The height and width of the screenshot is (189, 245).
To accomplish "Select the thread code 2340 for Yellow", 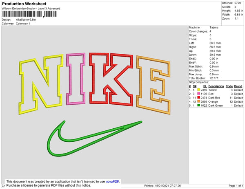I will (204, 90).
